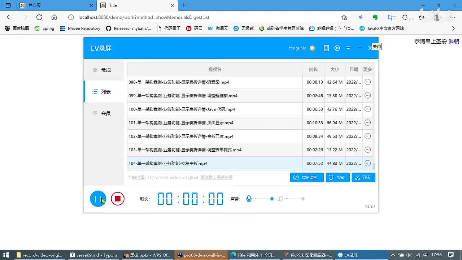The height and width of the screenshot is (260, 462).
Task: Click the 时长 column header
Action: tap(313, 69)
